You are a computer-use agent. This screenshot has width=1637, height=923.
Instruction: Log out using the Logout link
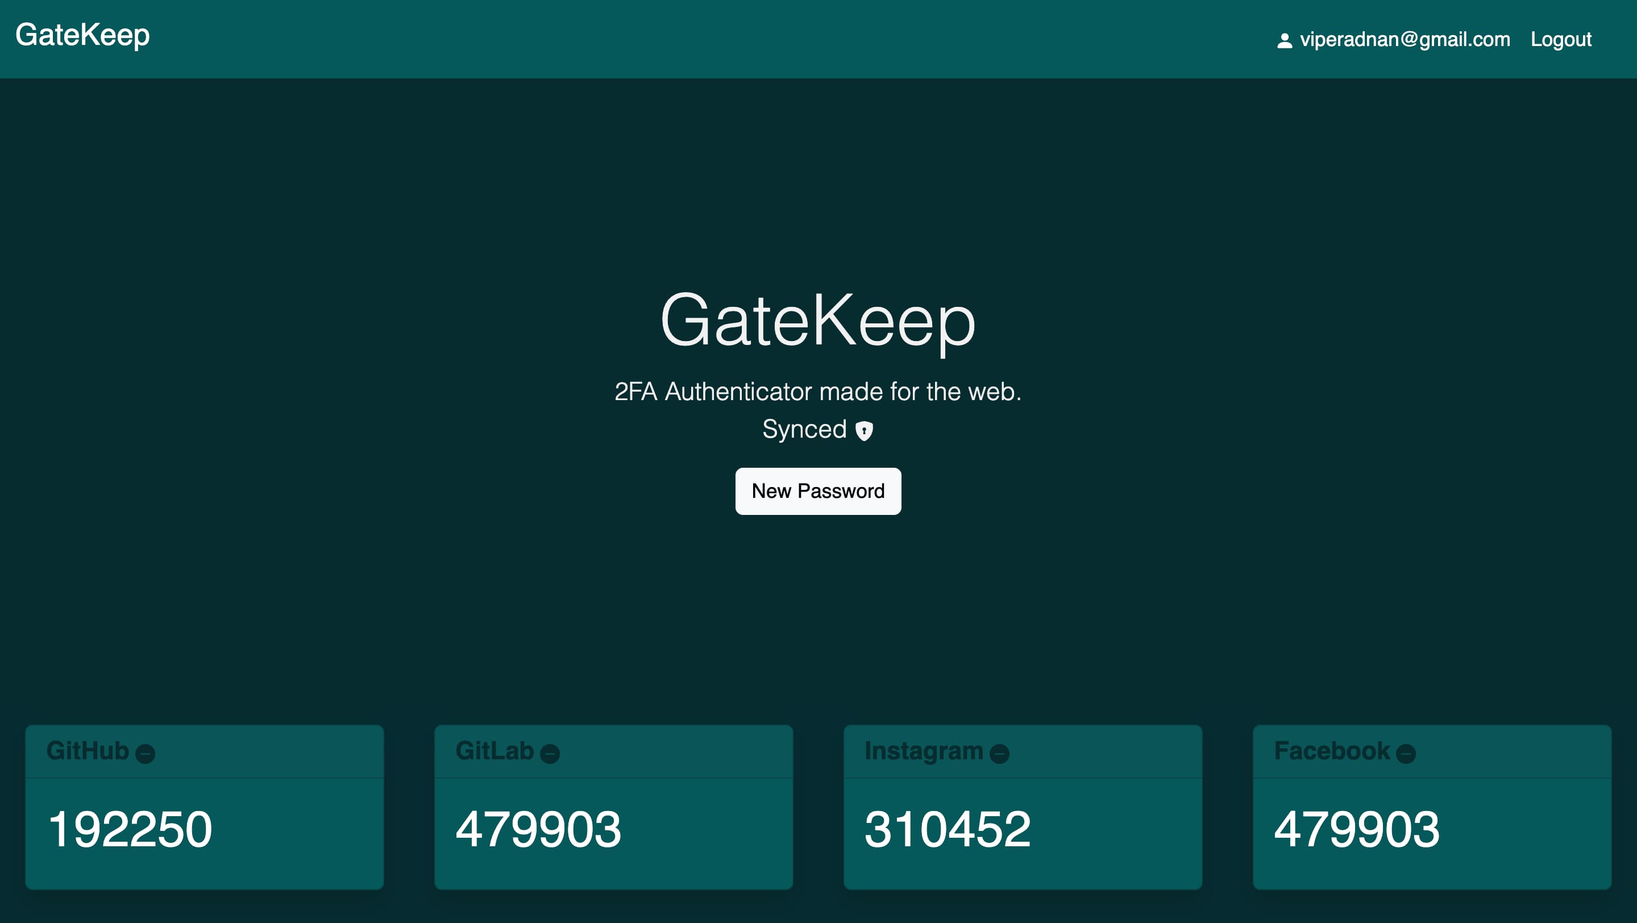(x=1561, y=39)
